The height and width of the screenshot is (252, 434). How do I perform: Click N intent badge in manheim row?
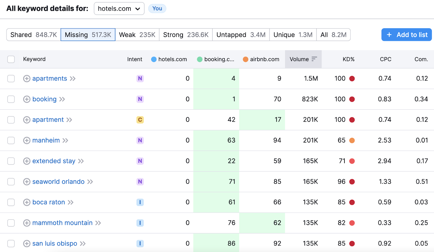tap(140, 140)
